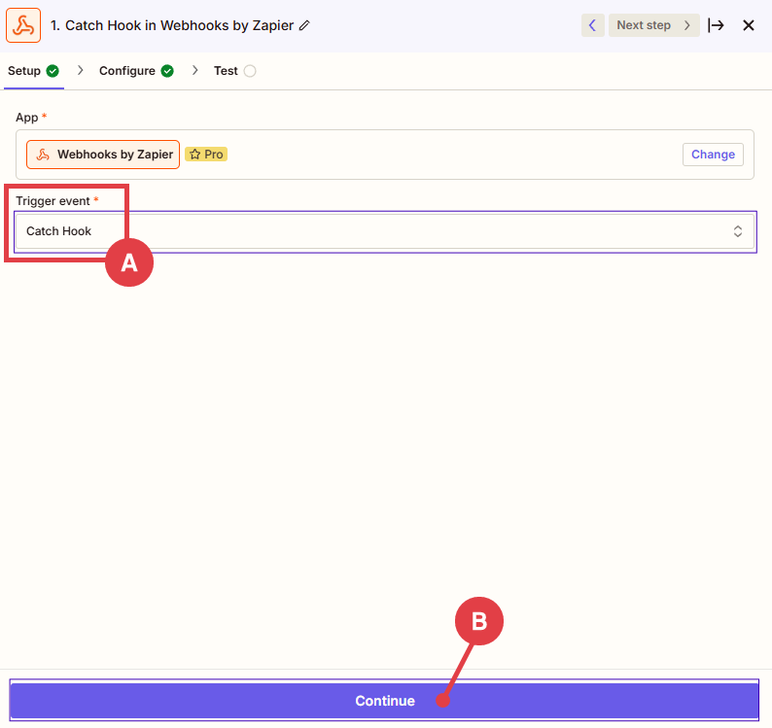Click the purple Continue button
This screenshot has height=728, width=772.
(384, 701)
